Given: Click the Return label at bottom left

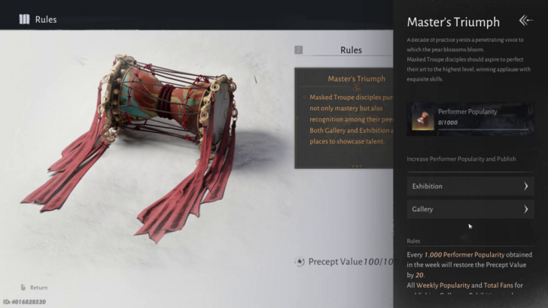Looking at the screenshot, I should [x=38, y=288].
